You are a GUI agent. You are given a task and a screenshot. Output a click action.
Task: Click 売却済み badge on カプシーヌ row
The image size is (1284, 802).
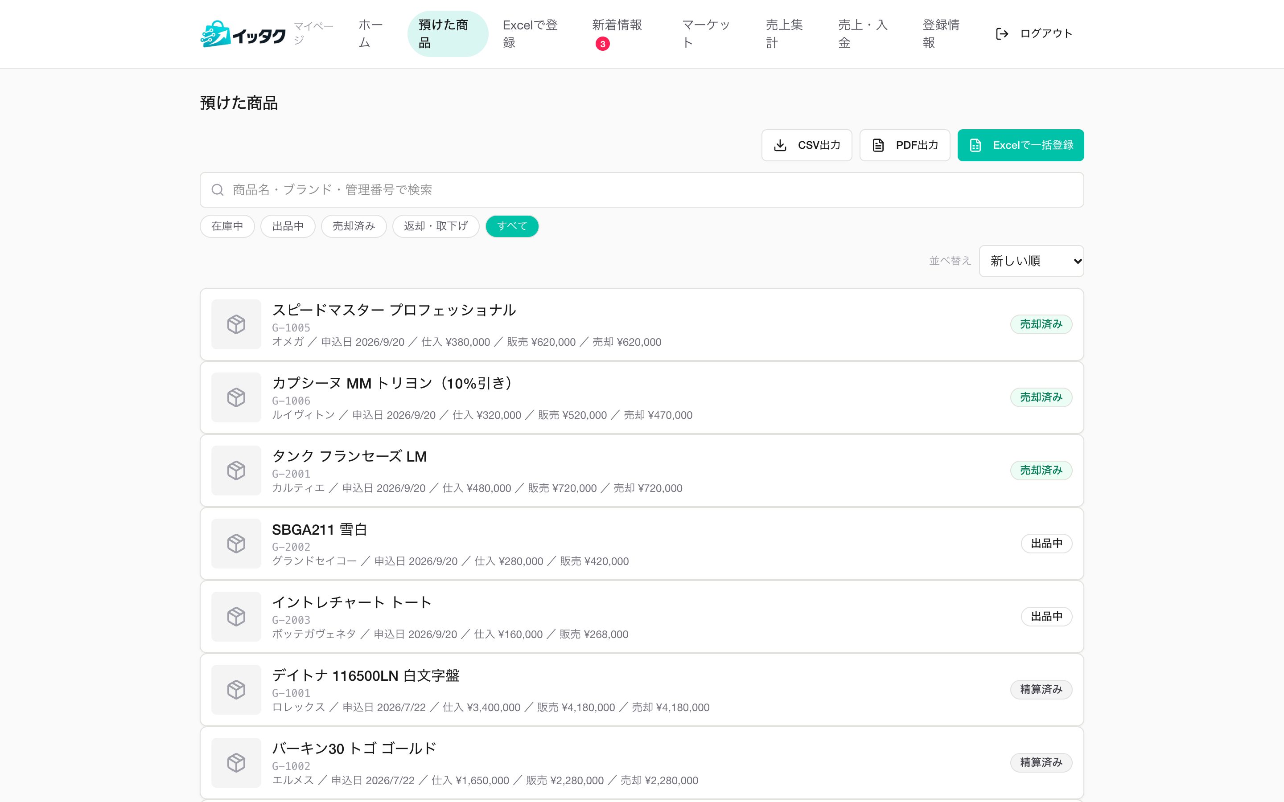1041,397
